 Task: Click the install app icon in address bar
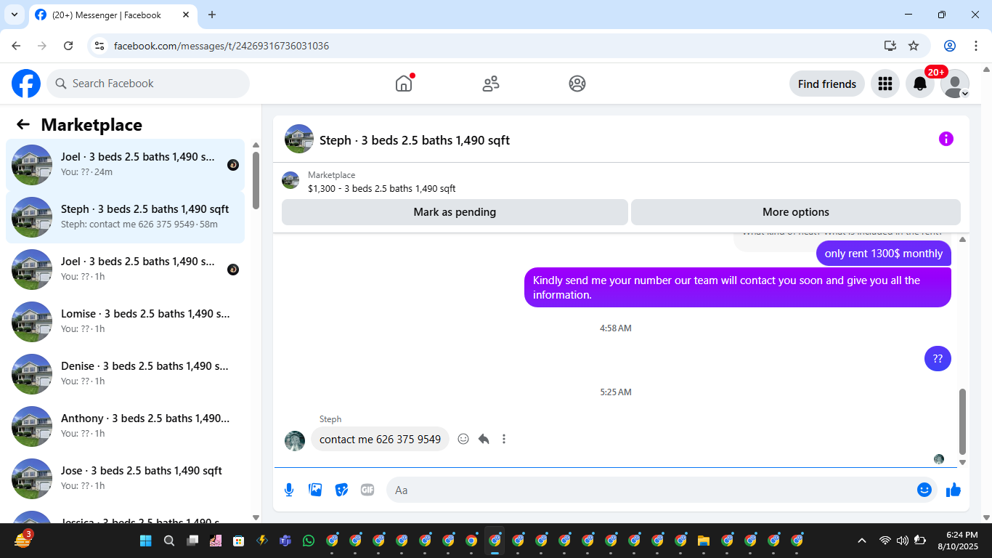[890, 46]
